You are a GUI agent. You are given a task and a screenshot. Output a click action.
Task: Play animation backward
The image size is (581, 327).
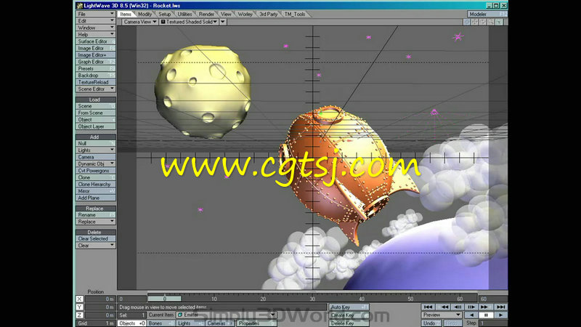(x=471, y=315)
